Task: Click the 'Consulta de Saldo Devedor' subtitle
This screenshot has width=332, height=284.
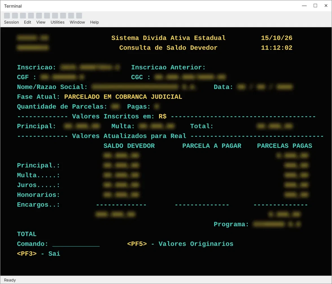Action: click(168, 48)
